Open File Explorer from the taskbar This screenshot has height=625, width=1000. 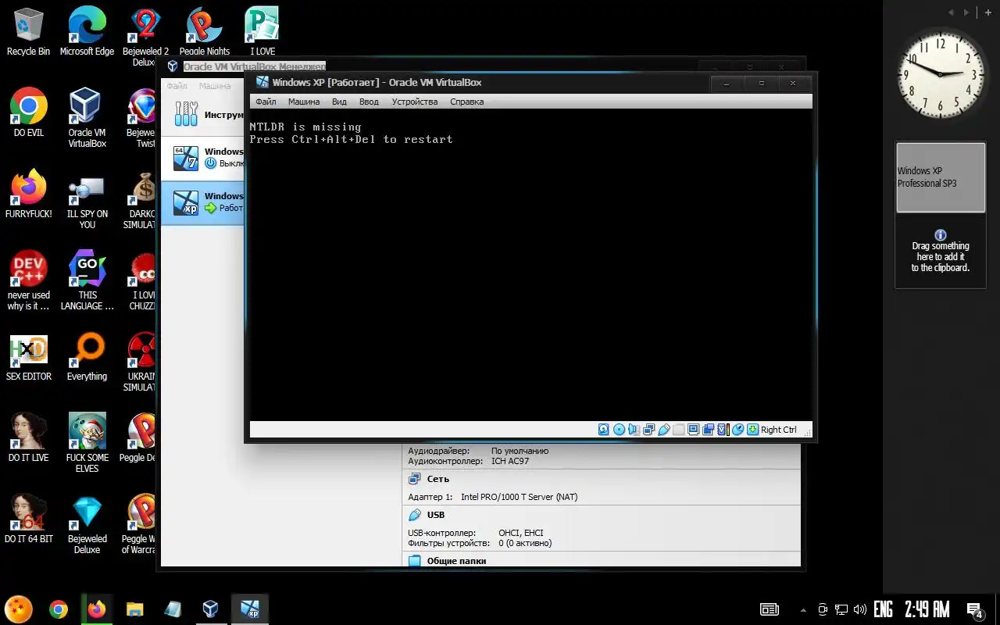(x=134, y=609)
